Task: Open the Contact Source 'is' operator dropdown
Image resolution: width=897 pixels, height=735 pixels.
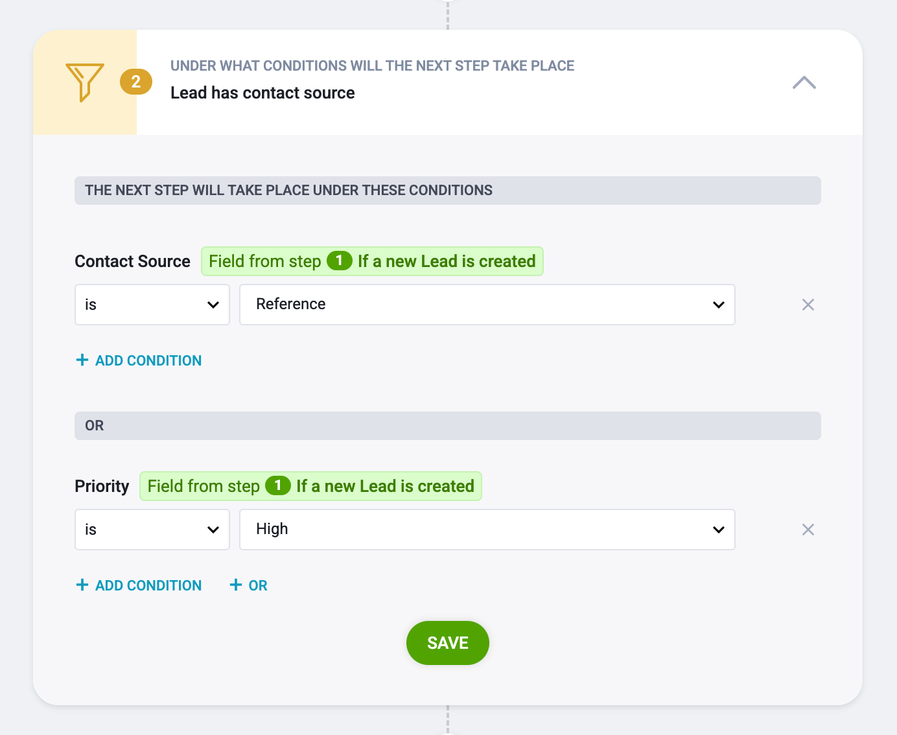Action: [152, 305]
